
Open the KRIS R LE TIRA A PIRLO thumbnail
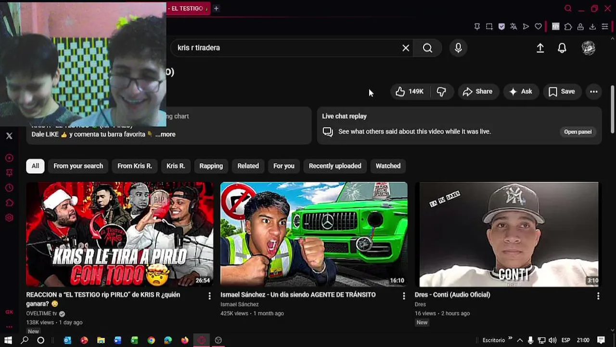pos(120,234)
